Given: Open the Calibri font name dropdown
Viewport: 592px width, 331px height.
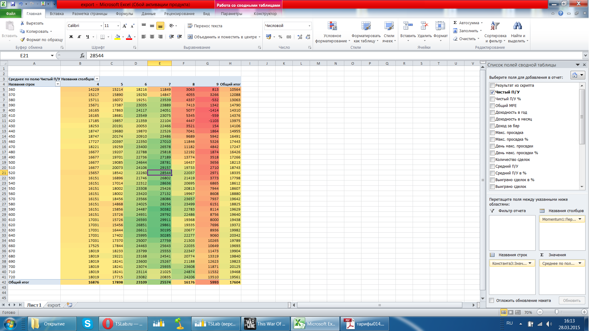Looking at the screenshot, I should (x=101, y=26).
